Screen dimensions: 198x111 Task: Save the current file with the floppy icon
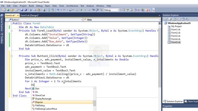[22, 10]
